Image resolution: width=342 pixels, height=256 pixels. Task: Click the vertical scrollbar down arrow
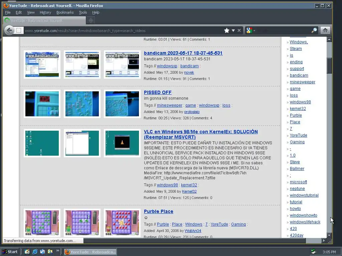click(329, 235)
